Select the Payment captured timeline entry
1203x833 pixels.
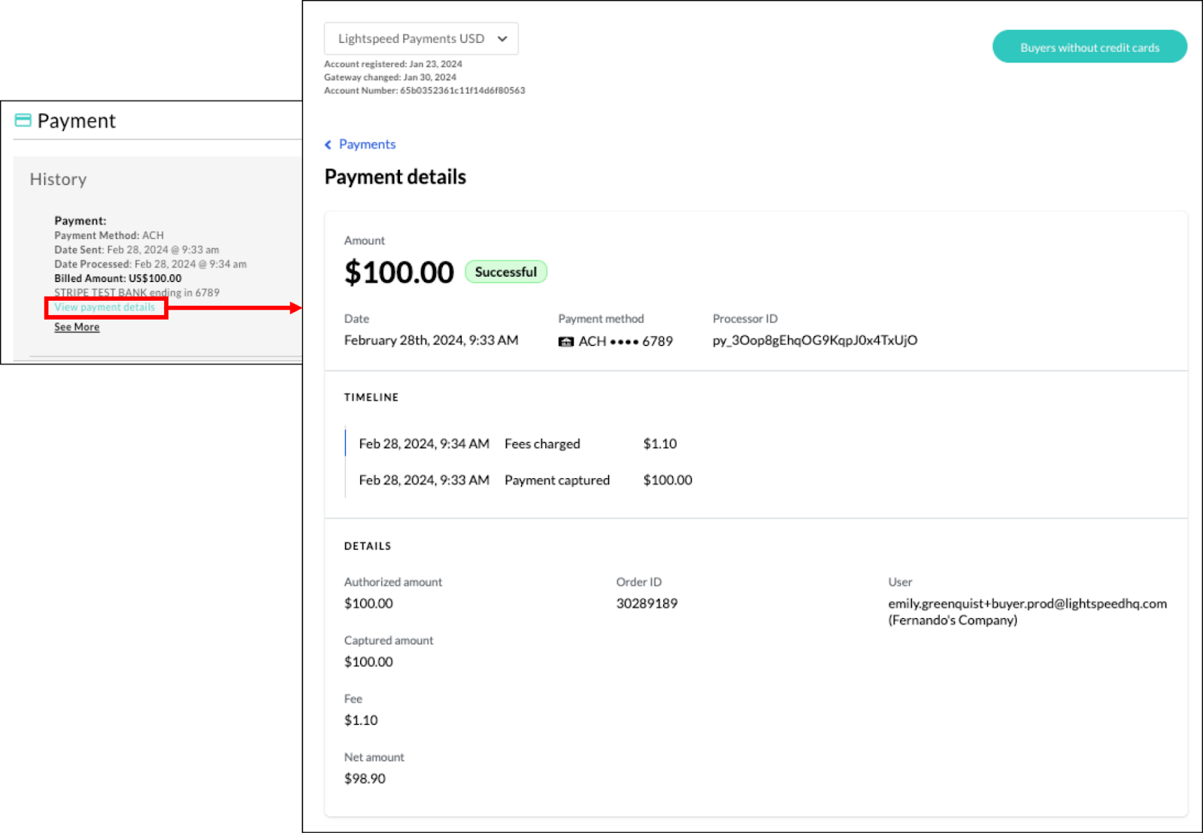[556, 480]
